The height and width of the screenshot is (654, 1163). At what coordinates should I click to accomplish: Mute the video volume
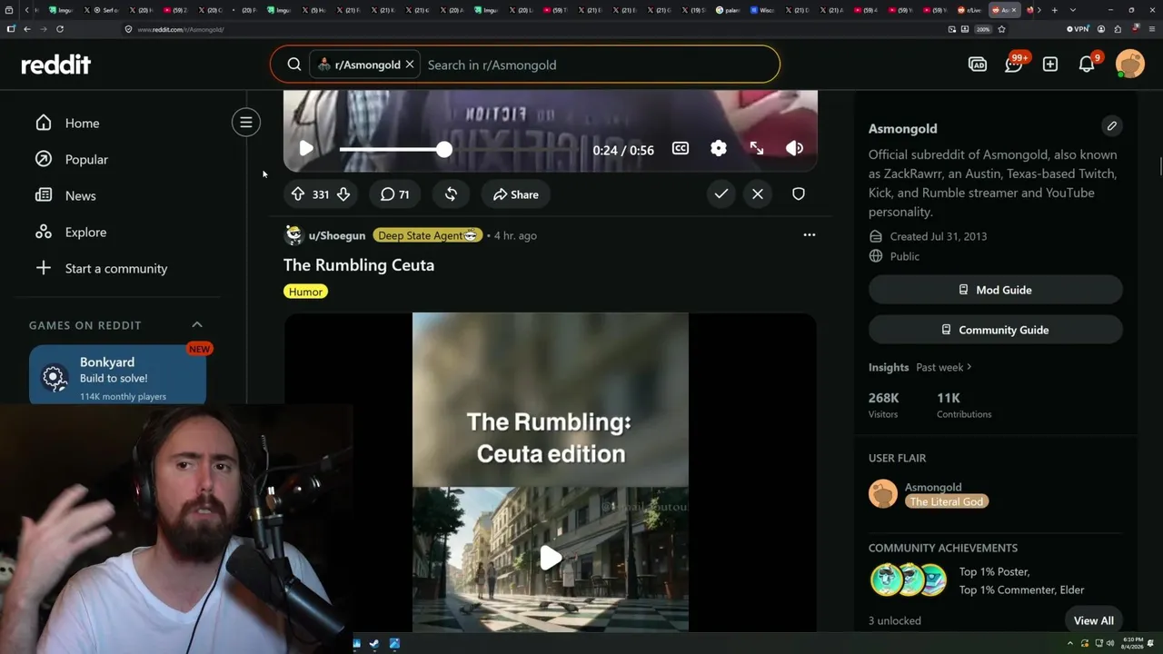[x=795, y=148]
